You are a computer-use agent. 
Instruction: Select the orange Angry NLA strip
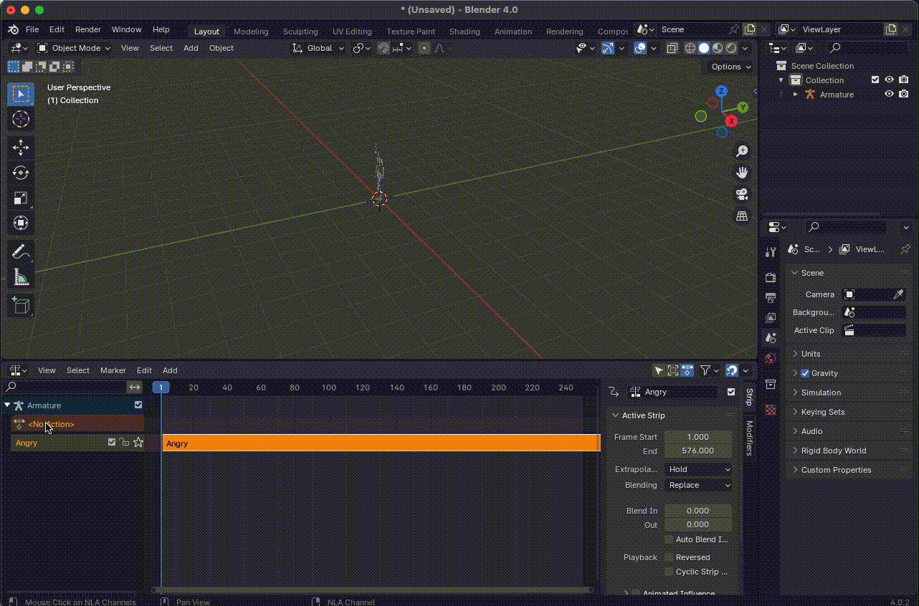[380, 443]
